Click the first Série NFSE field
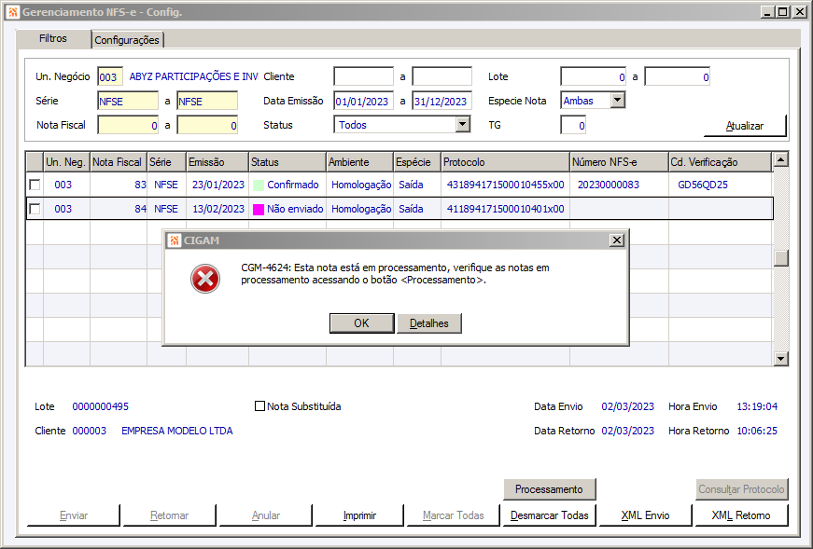Viewport: 813px width, 549px height. (x=128, y=101)
